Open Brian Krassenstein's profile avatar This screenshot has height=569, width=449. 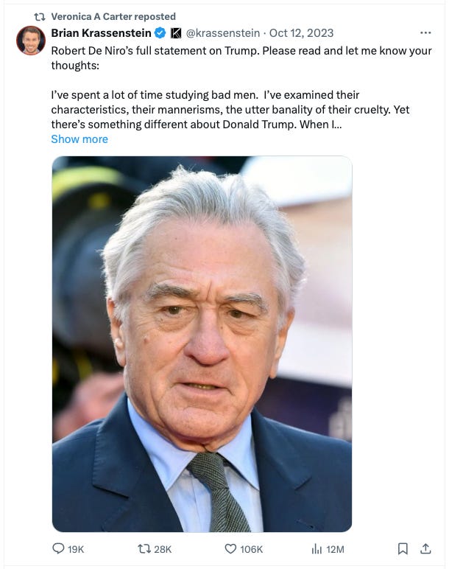click(x=31, y=40)
